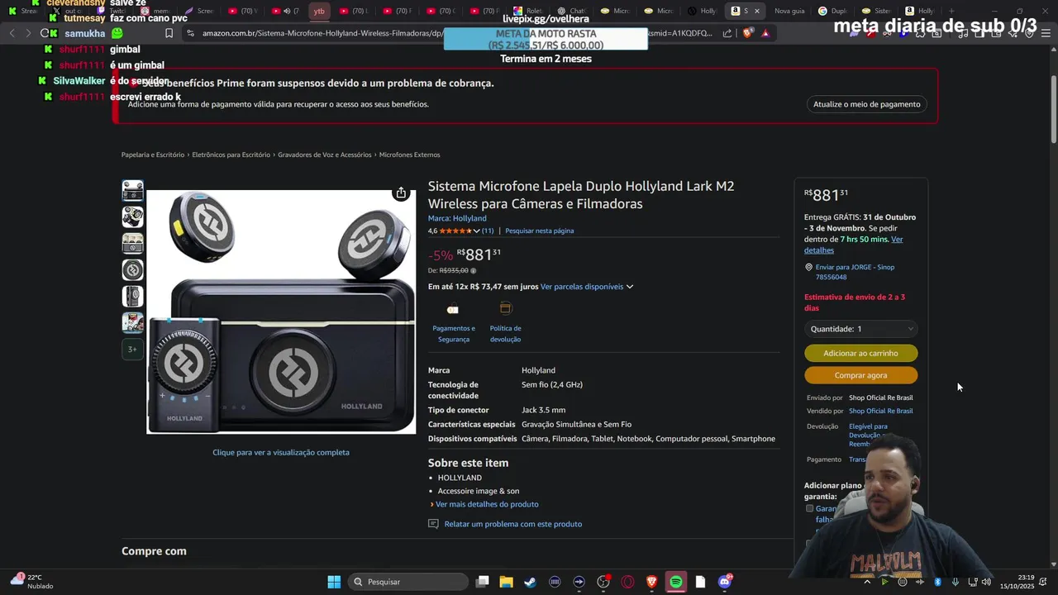Image resolution: width=1058 pixels, height=595 pixels.
Task: Open Ver detalhes delivery link
Action: 854,245
